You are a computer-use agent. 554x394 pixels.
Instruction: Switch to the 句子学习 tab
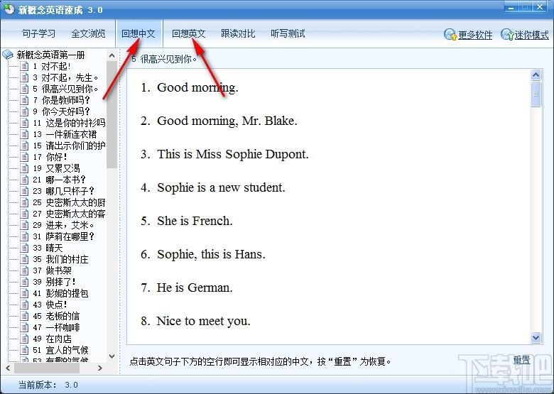tap(38, 33)
